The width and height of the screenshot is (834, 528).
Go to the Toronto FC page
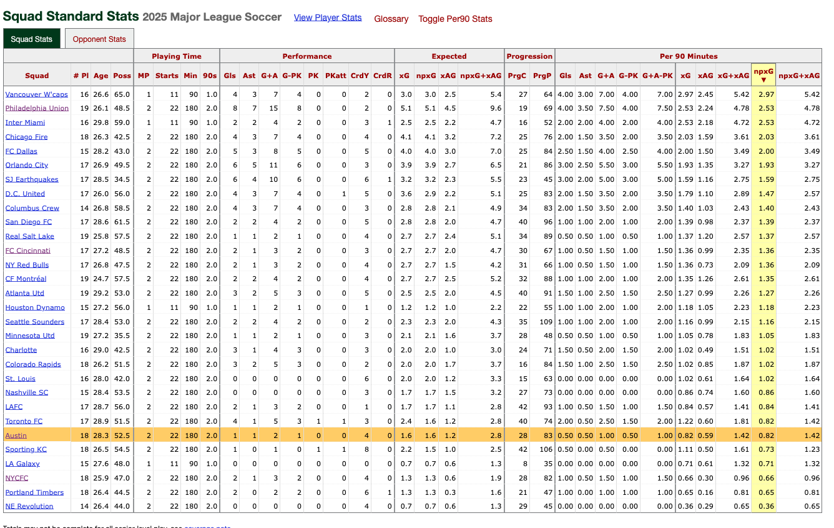click(24, 421)
